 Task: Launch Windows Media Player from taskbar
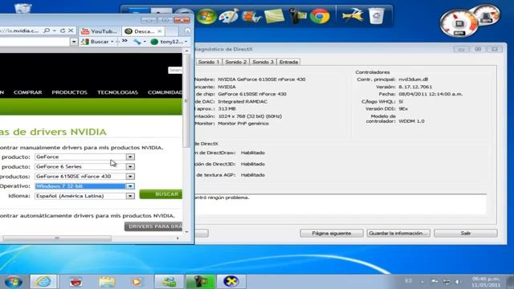137,282
